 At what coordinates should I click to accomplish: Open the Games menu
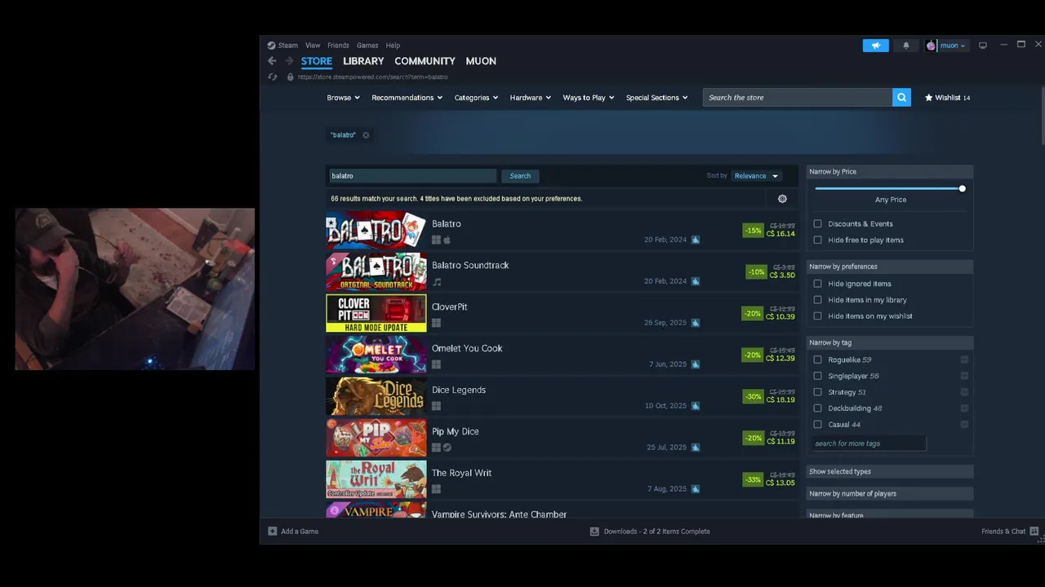[x=367, y=46]
